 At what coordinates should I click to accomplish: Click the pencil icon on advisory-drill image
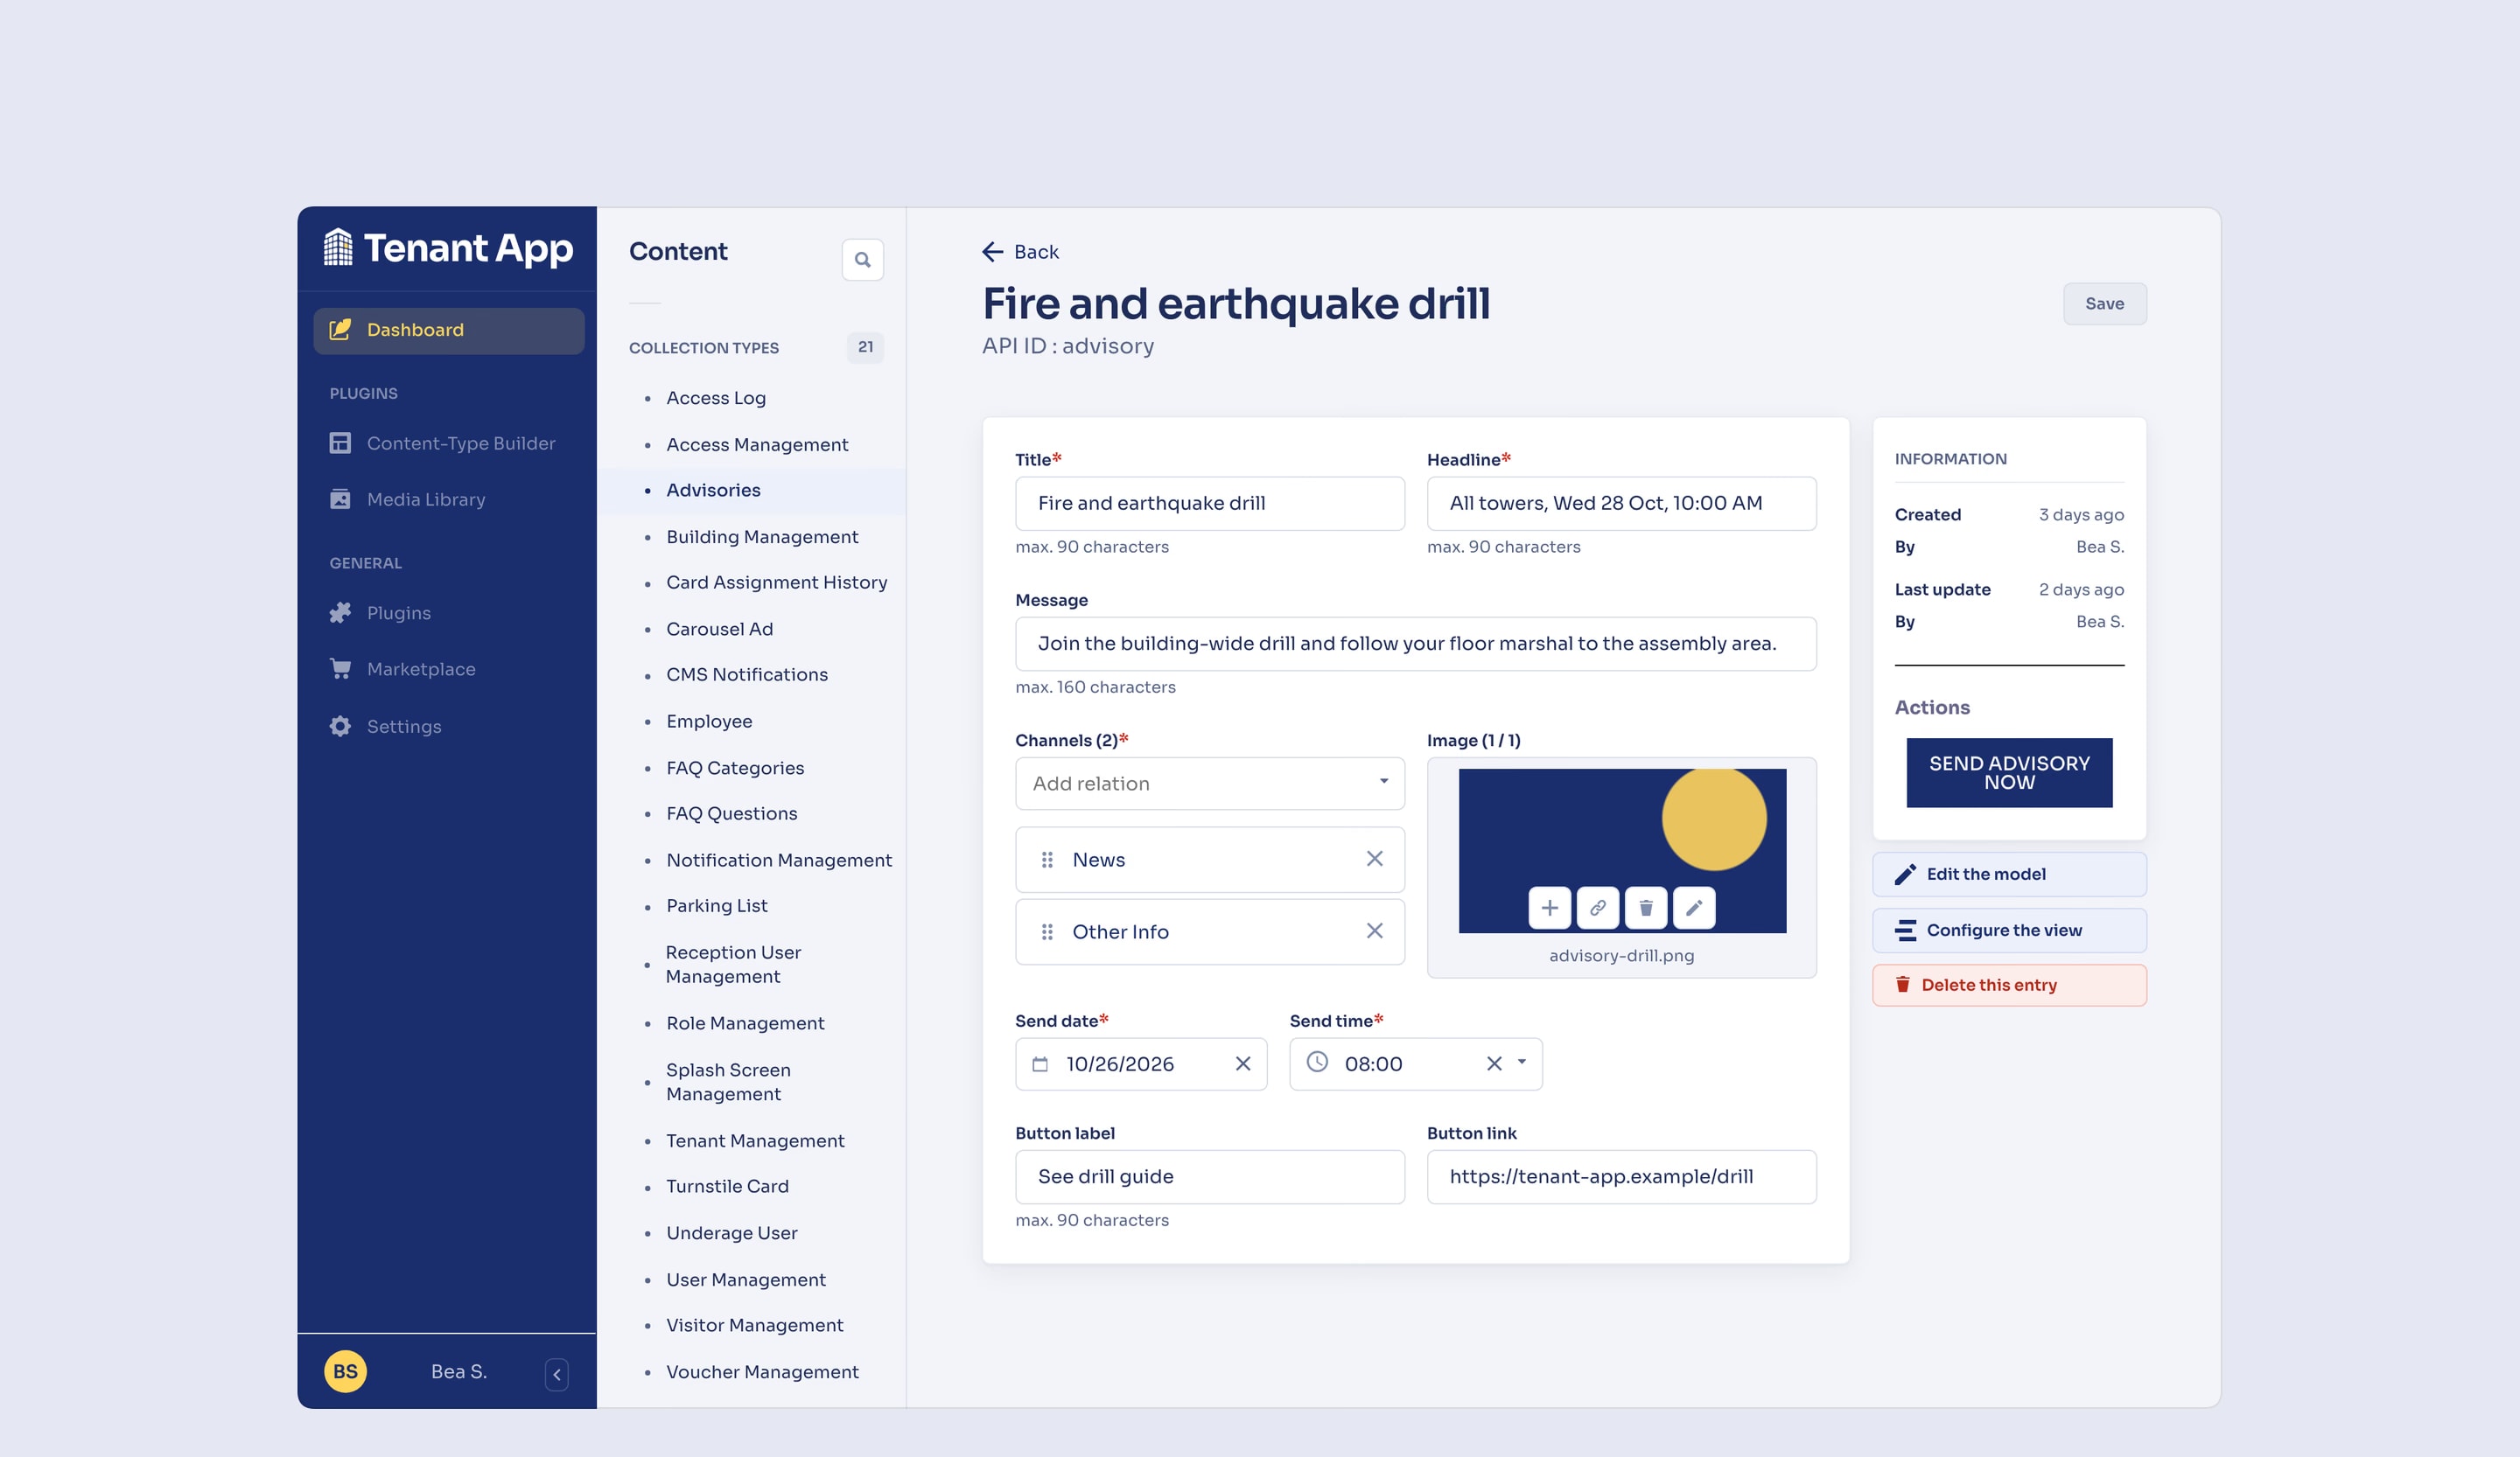tap(1693, 908)
